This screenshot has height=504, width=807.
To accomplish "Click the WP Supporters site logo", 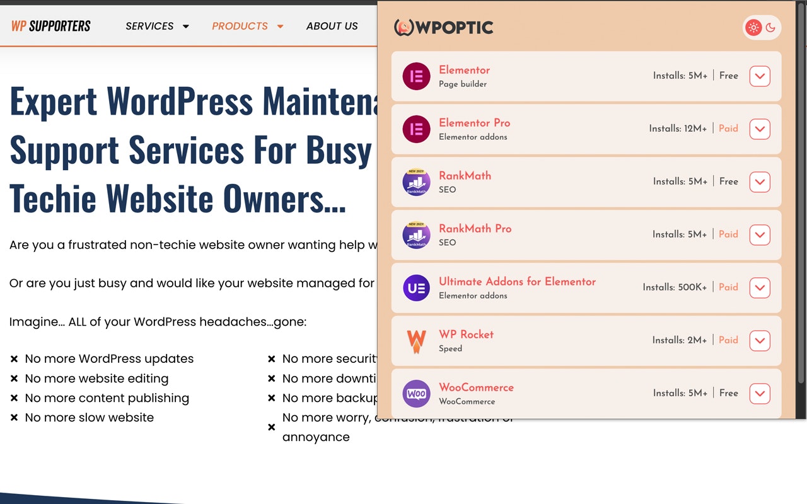I will (x=51, y=26).
